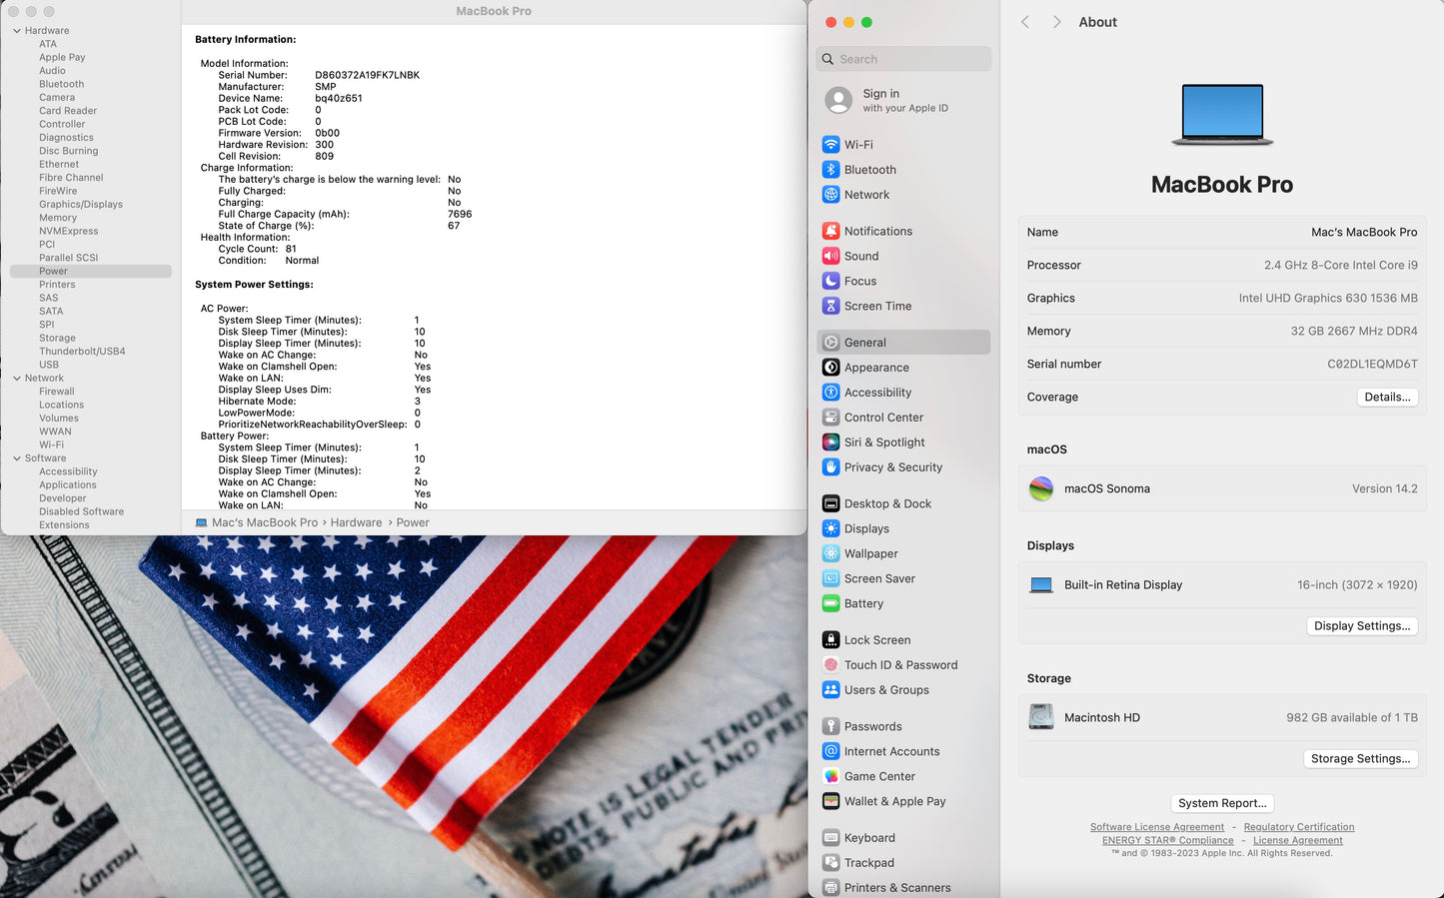
Task: Select the highlighted Power item
Action: click(91, 272)
